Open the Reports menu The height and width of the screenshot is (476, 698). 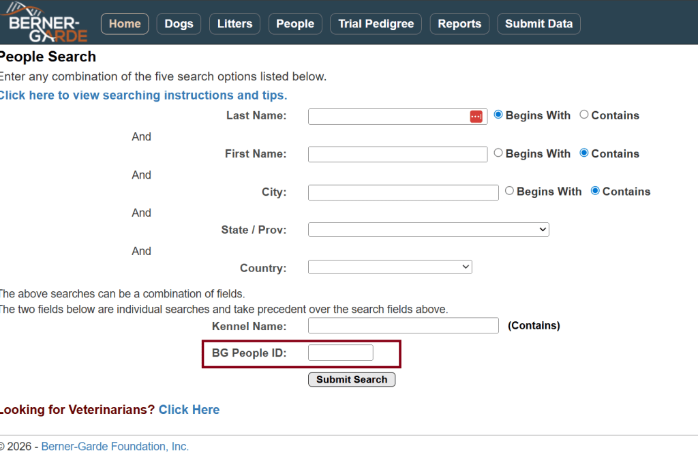pyautogui.click(x=459, y=24)
